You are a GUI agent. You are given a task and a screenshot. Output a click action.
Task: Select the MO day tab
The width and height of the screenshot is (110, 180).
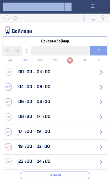point(10,60)
